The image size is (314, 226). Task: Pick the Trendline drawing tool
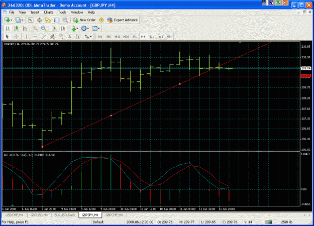[x=44, y=37]
